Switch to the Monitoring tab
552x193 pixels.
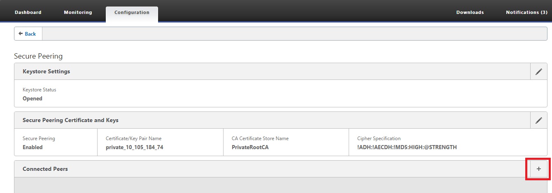click(78, 12)
